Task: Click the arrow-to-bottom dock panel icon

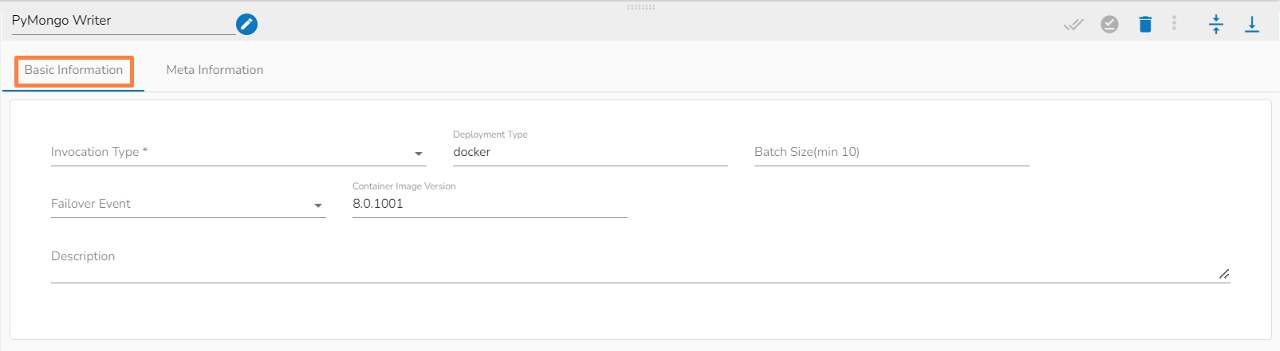Action: point(1252,25)
